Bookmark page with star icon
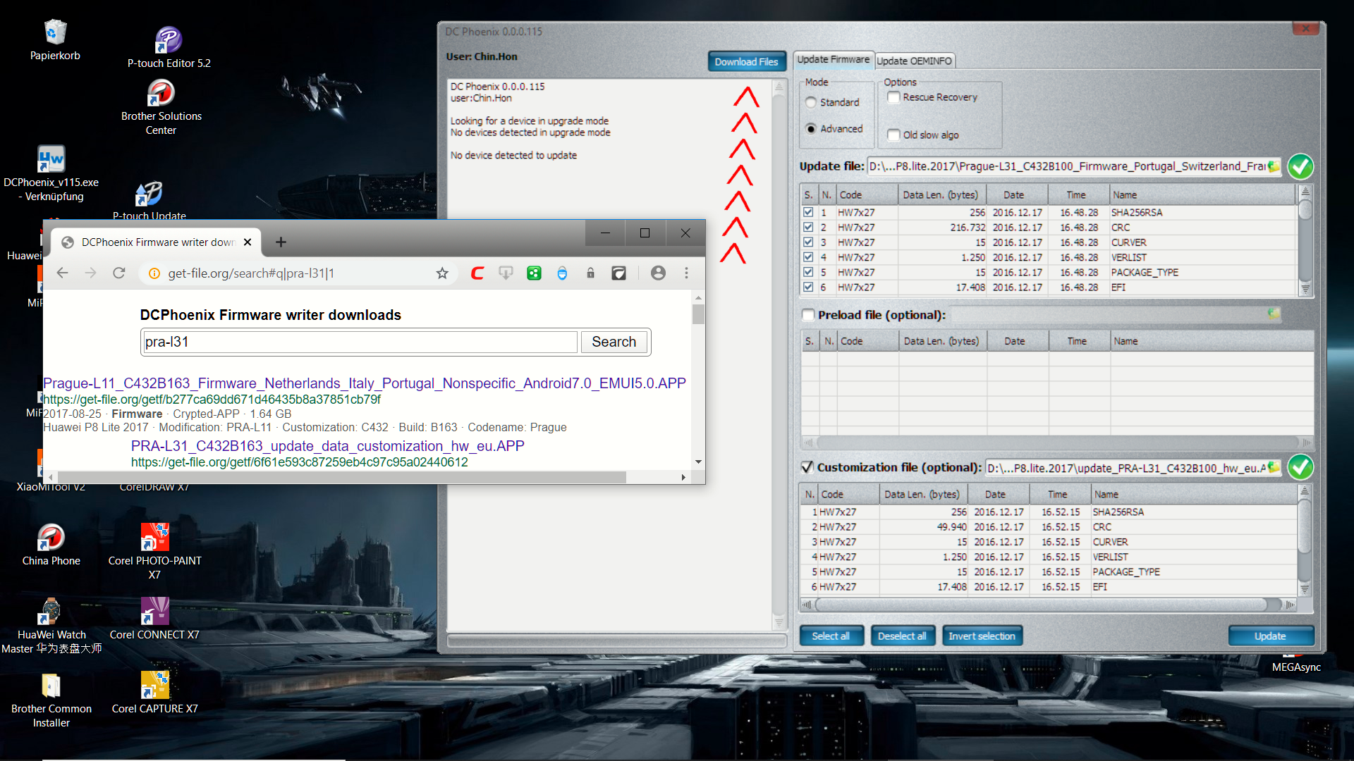The width and height of the screenshot is (1354, 761). pyautogui.click(x=442, y=273)
